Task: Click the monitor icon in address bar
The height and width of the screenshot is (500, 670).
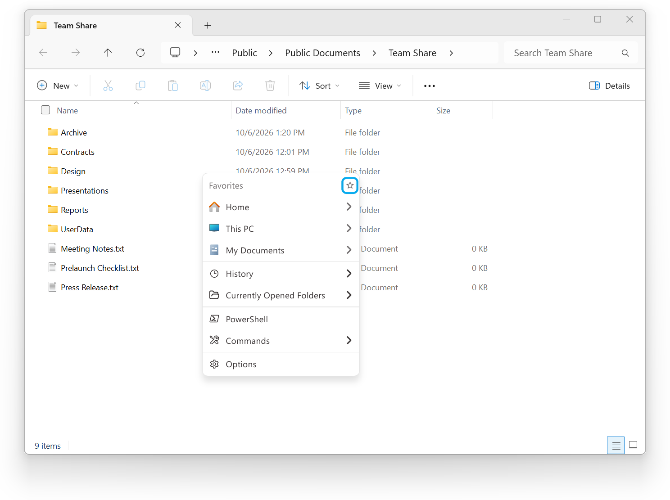Action: 175,53
